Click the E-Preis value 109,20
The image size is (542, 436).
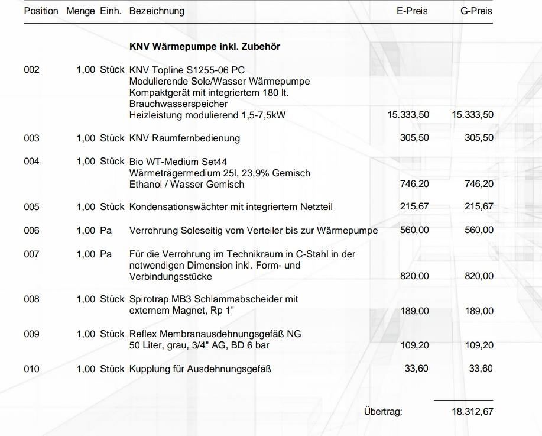point(414,345)
